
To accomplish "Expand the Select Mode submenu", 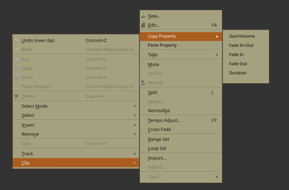I will coord(76,106).
